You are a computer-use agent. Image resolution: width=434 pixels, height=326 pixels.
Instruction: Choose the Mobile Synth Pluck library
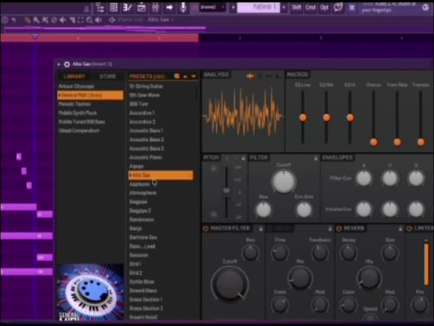click(x=78, y=113)
